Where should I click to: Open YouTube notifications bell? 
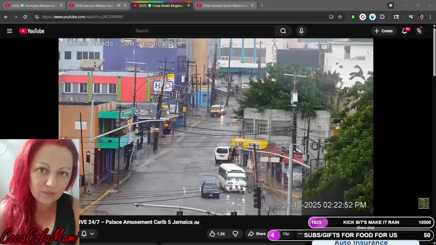pyautogui.click(x=405, y=31)
